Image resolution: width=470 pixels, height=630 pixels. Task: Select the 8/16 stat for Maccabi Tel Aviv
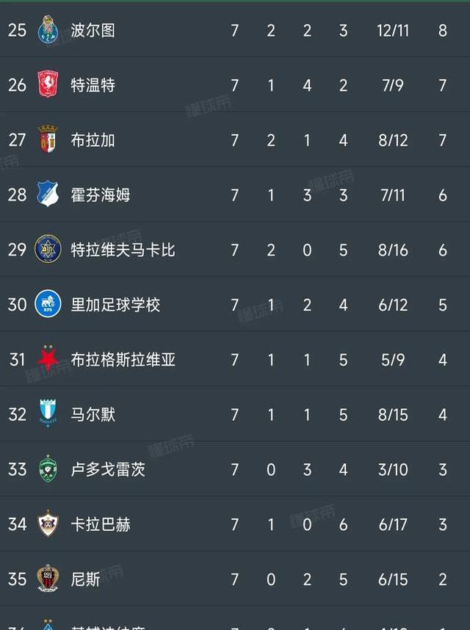click(393, 250)
